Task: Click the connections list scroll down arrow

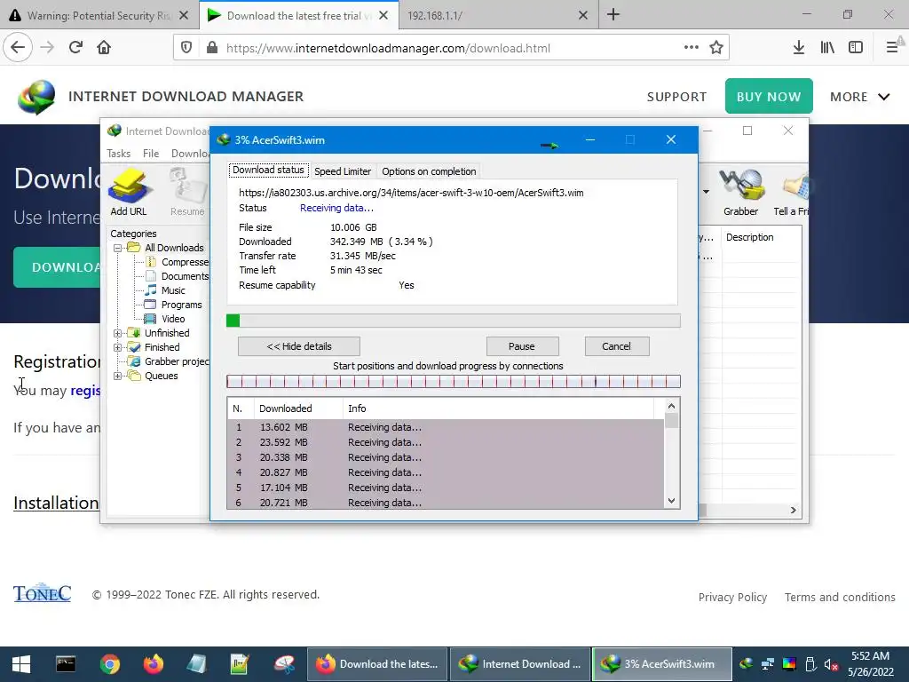Action: click(671, 501)
